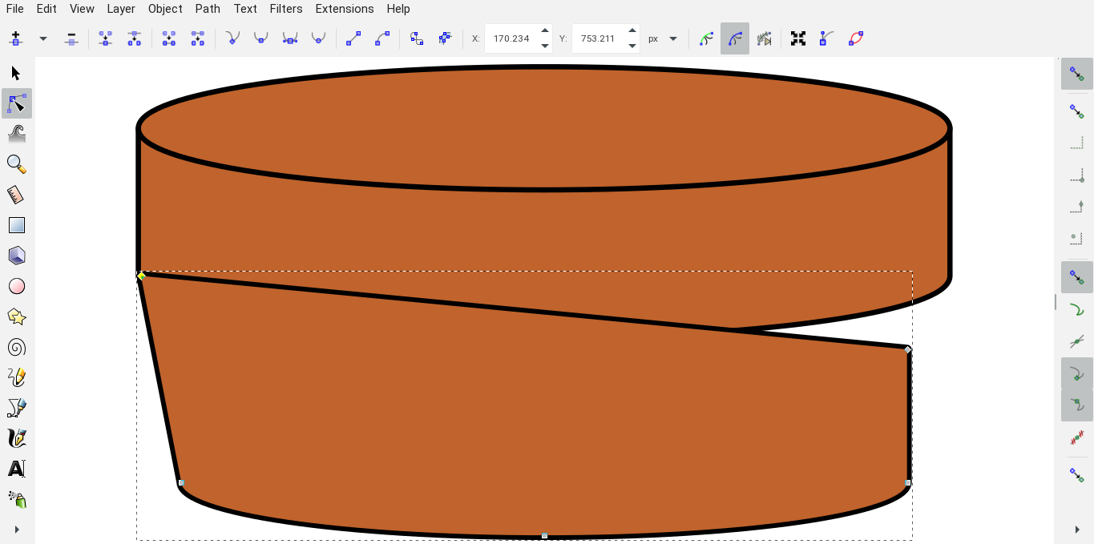Select the 3D box tool

pyautogui.click(x=16, y=256)
